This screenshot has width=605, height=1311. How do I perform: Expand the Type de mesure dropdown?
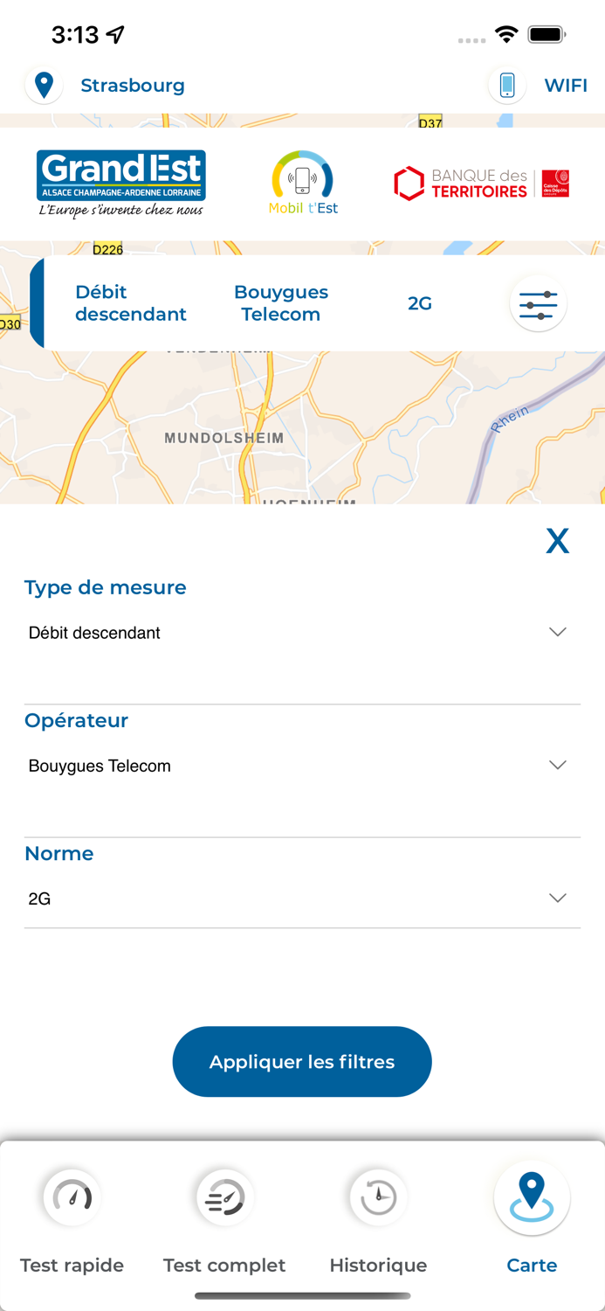pos(557,632)
